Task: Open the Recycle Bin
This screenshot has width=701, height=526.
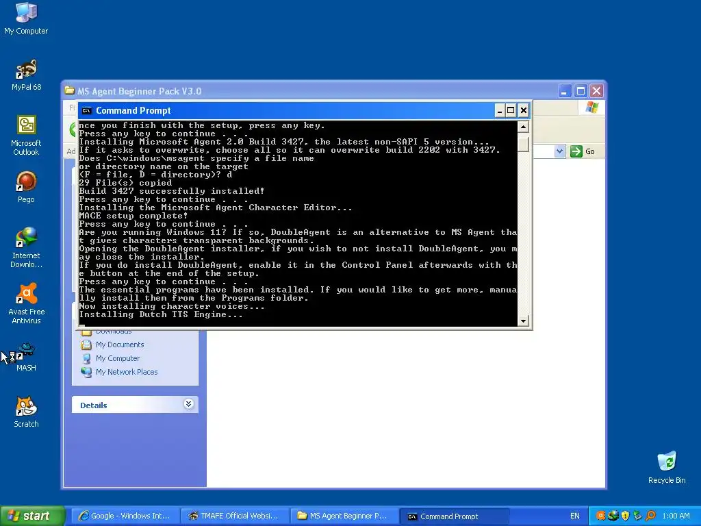Action: 667,468
